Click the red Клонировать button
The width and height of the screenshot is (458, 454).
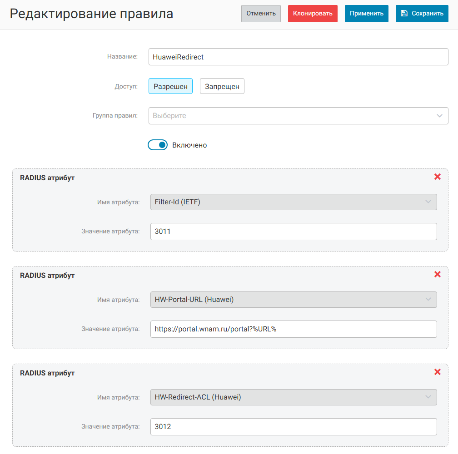(313, 14)
